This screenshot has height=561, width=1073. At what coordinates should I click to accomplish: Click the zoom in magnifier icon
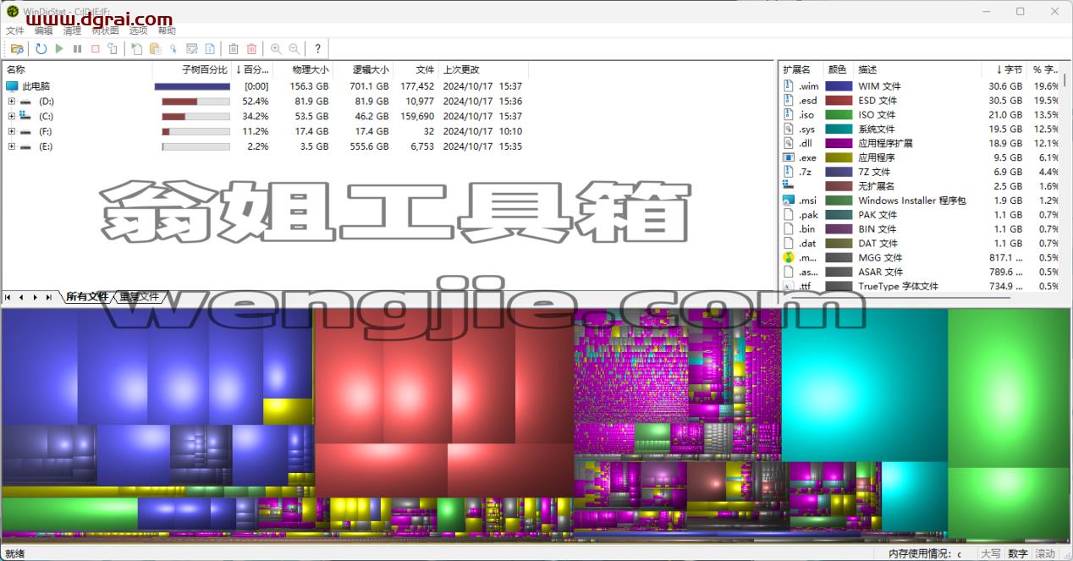tap(276, 49)
